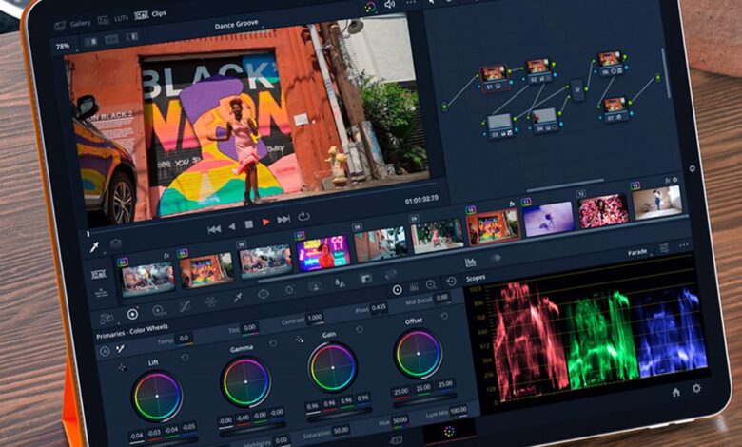Reset the Offset color wheel
742x447 pixels.
444,316
